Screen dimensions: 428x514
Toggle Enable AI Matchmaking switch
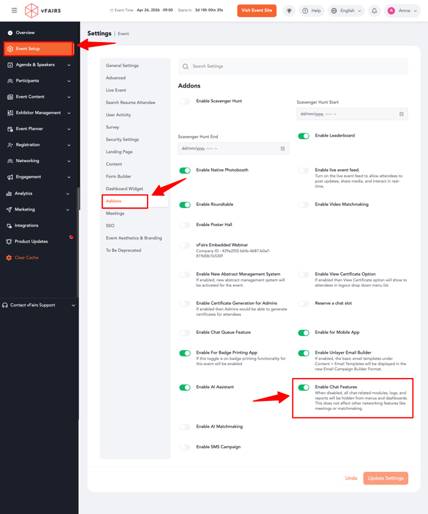(185, 427)
